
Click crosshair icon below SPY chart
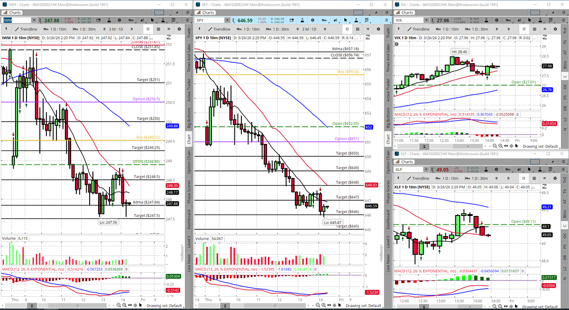click(x=335, y=304)
